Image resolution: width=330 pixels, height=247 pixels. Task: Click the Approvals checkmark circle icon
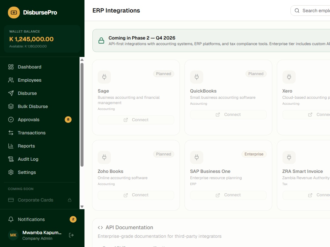[x=11, y=120]
